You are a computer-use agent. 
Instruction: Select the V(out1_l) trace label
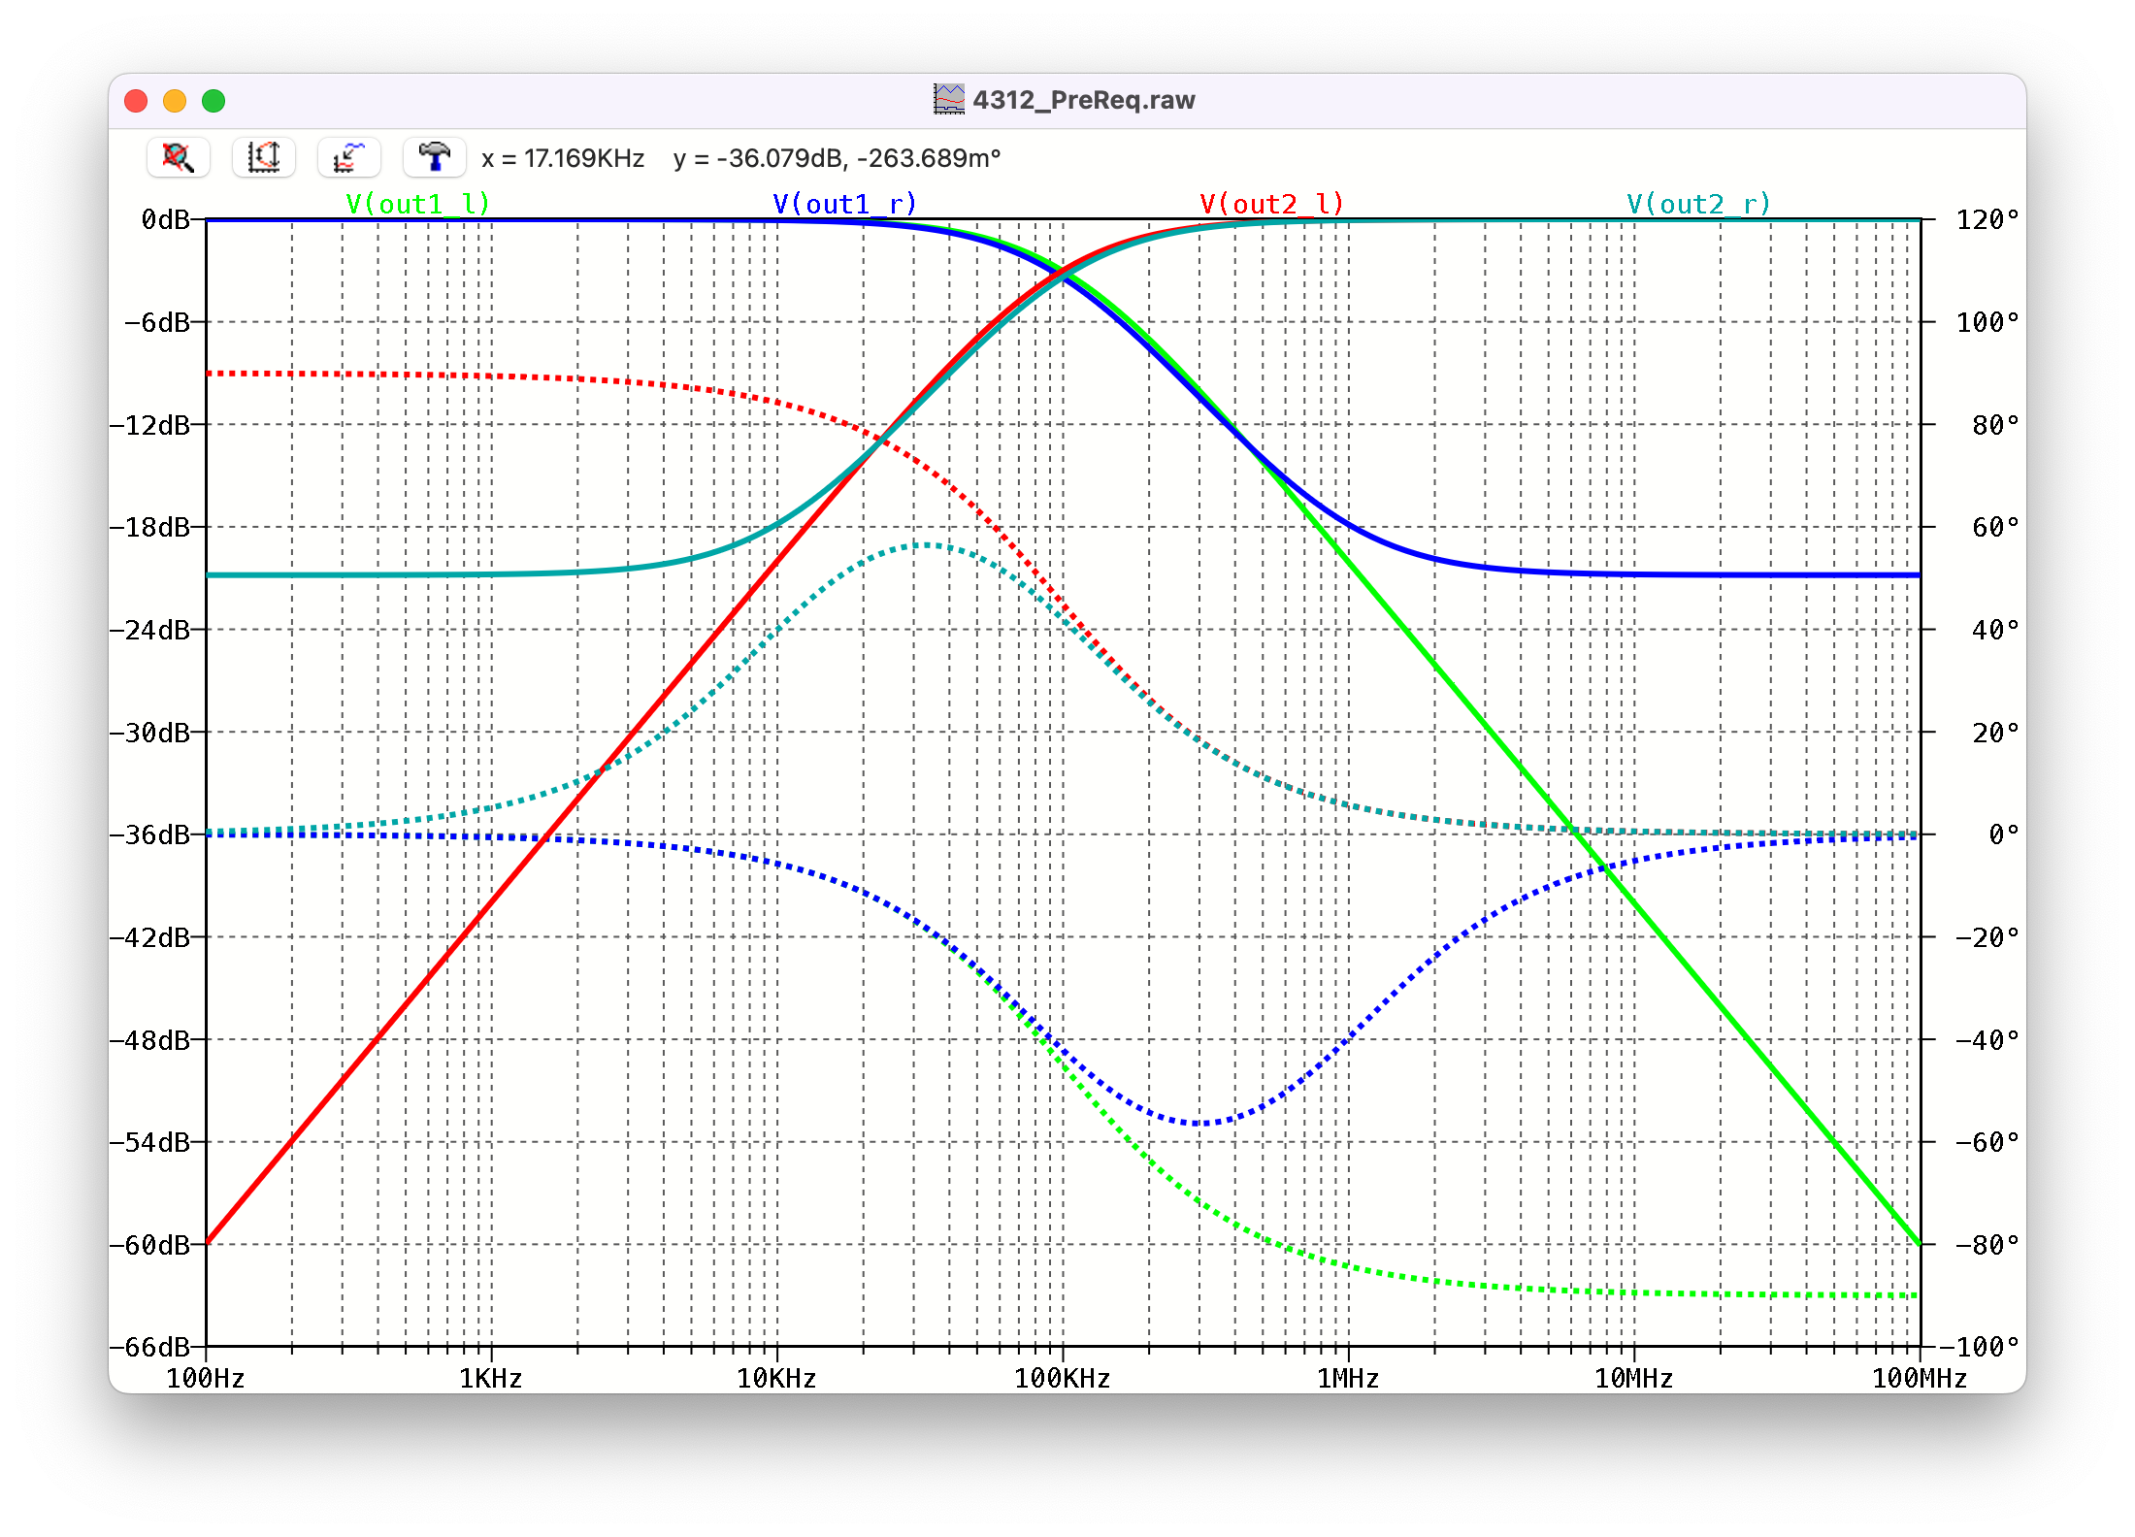click(x=417, y=204)
